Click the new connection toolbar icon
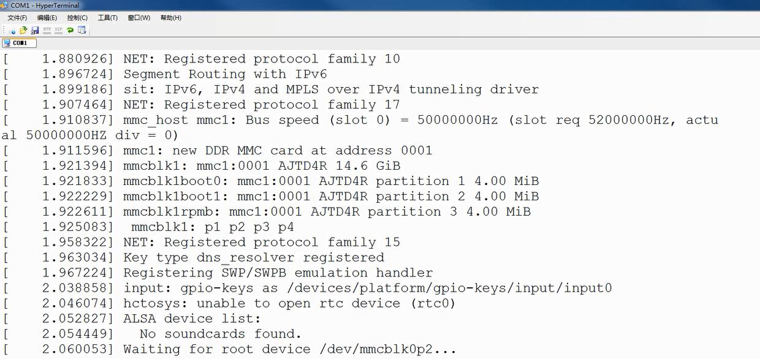This screenshot has height=359, width=760. [12, 30]
